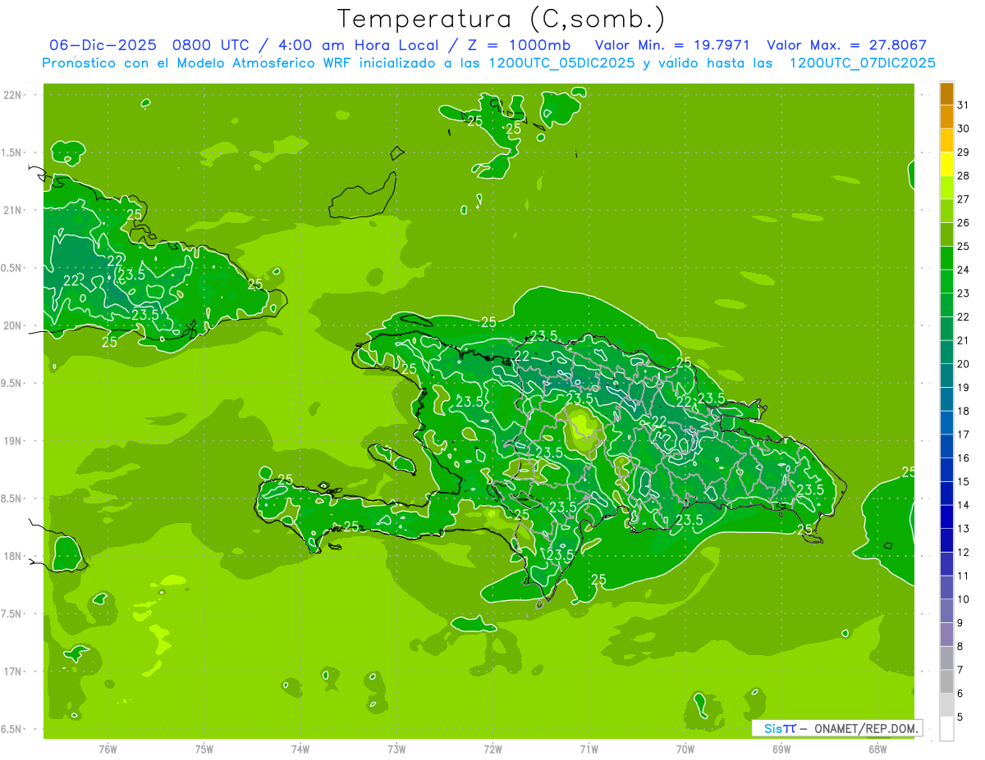
Task: Click the gray 6 degree legend swatch
Action: click(x=946, y=681)
